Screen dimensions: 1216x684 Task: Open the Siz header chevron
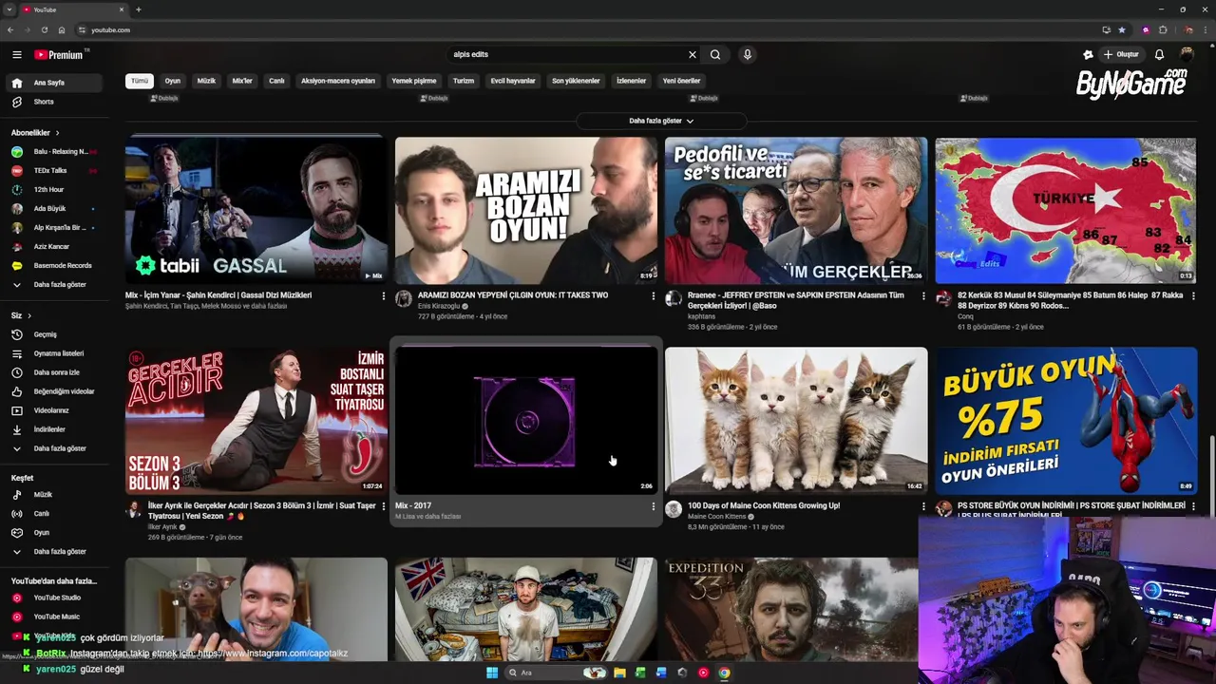pos(29,315)
